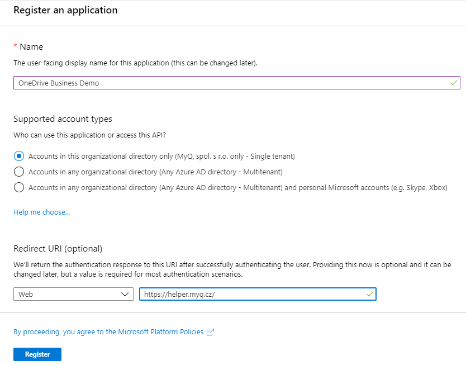This screenshot has height=365, width=466.
Task: Expand the Redirect URI platform selector
Action: pos(73,293)
